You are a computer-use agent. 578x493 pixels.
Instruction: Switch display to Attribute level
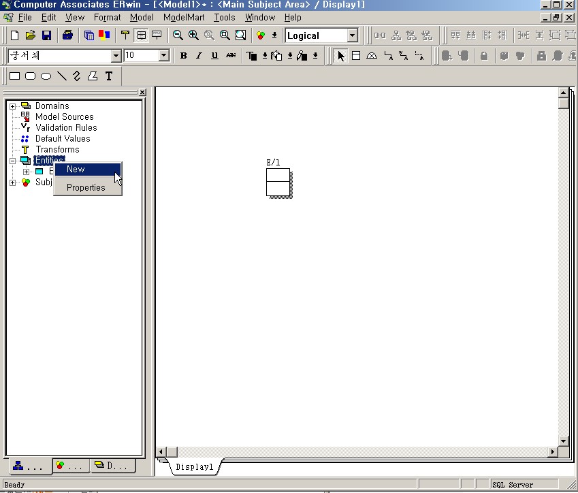coord(141,35)
